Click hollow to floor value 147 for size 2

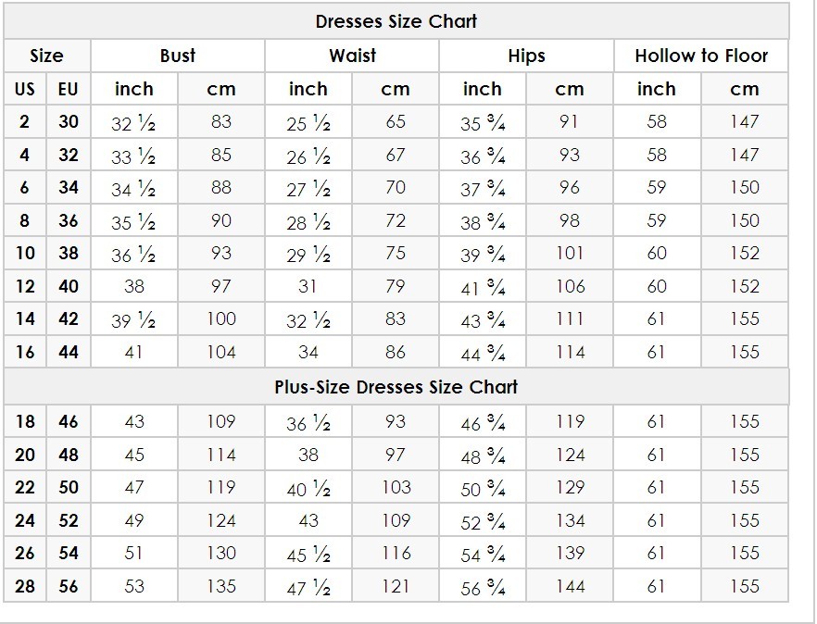[744, 121]
